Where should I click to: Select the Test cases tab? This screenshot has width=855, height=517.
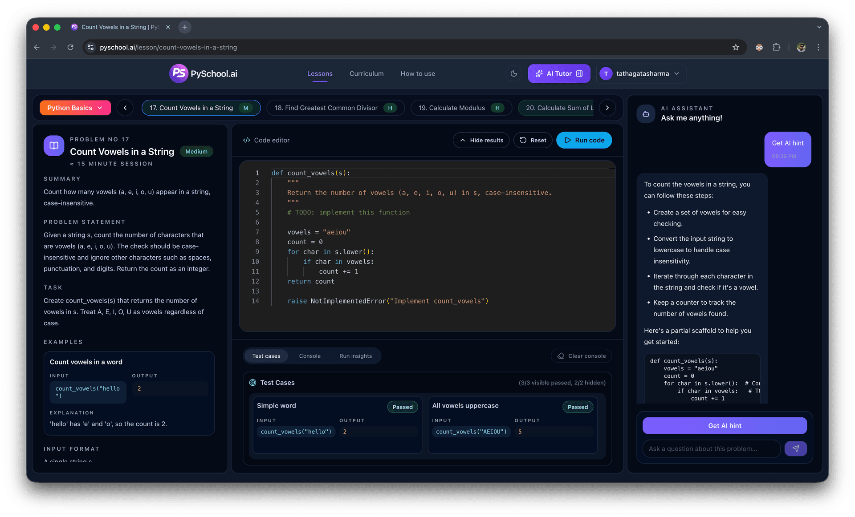click(x=266, y=356)
